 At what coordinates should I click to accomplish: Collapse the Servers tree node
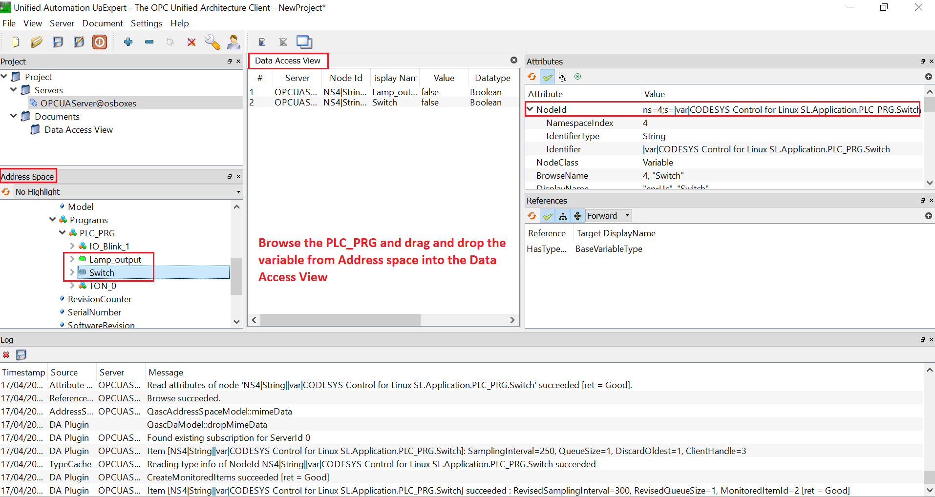coord(14,89)
